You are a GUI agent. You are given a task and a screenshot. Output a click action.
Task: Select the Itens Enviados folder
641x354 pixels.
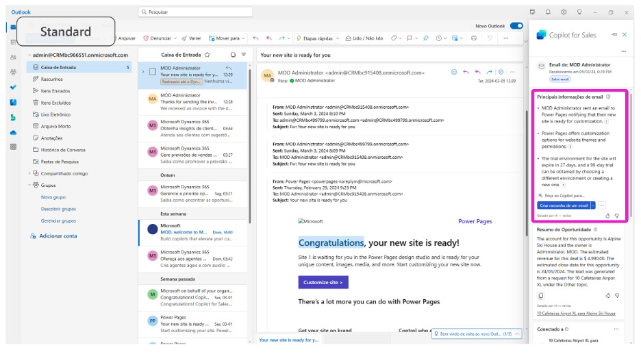(x=55, y=90)
